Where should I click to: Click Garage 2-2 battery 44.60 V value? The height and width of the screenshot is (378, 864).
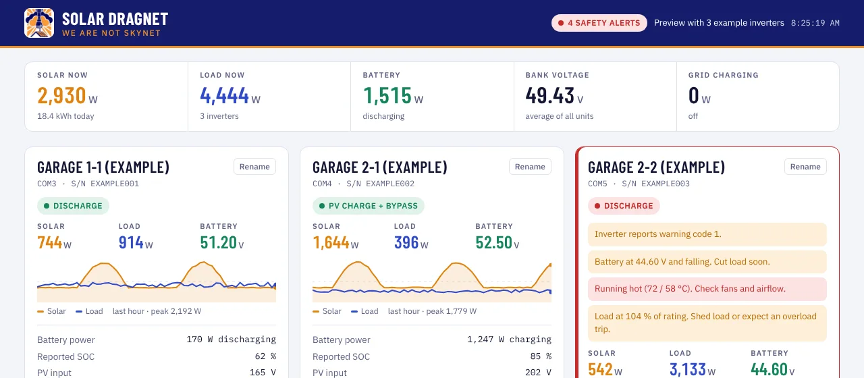coord(774,370)
